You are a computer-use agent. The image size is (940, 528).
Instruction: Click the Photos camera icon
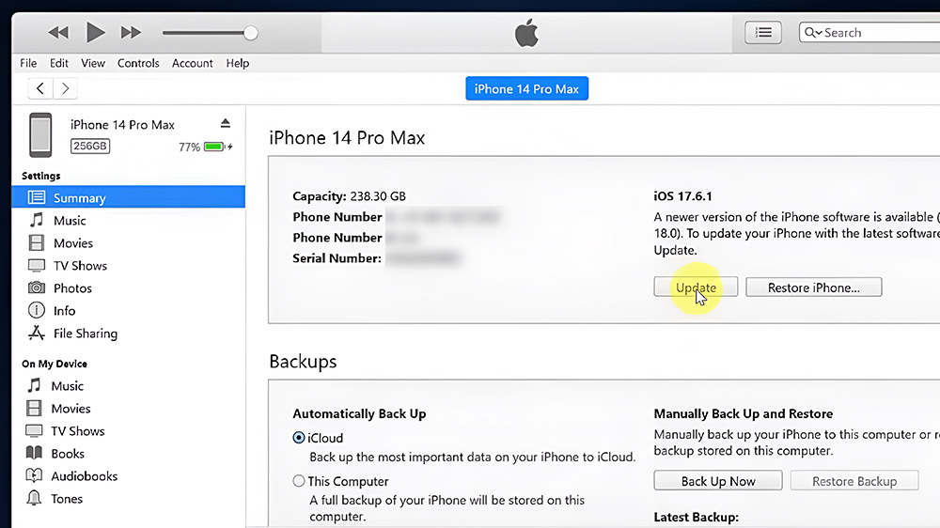point(37,287)
